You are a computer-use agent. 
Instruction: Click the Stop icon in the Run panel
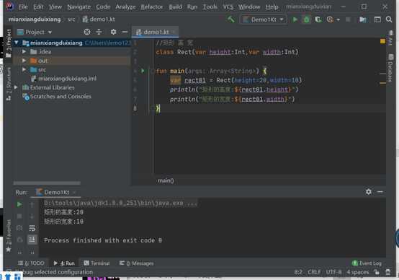19,216
